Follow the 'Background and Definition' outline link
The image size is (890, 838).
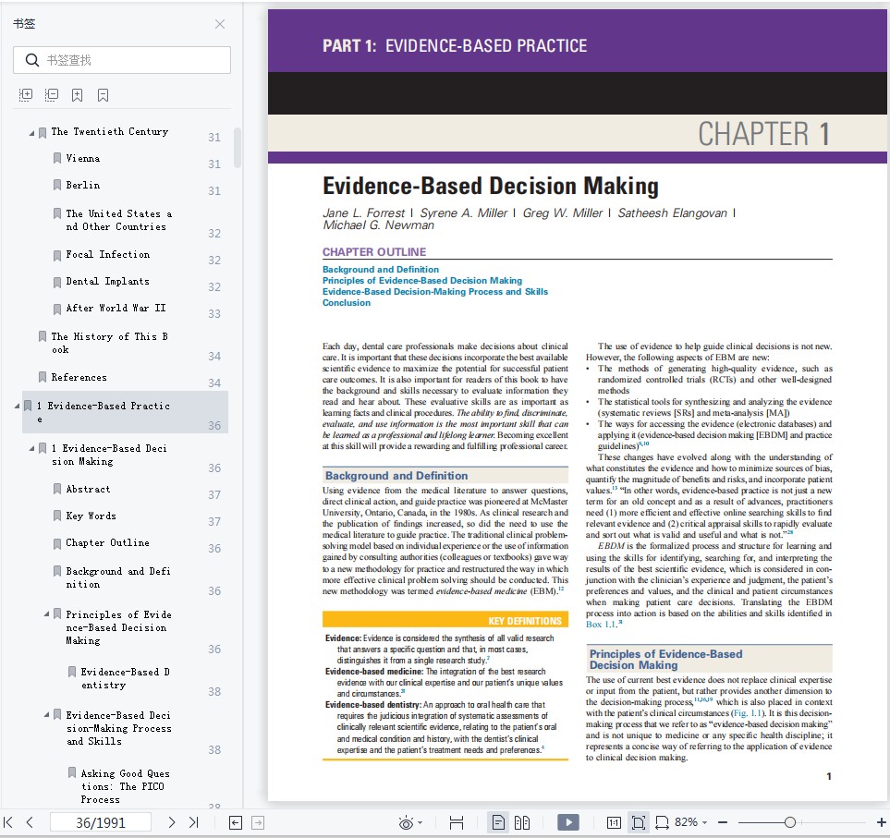[380, 270]
